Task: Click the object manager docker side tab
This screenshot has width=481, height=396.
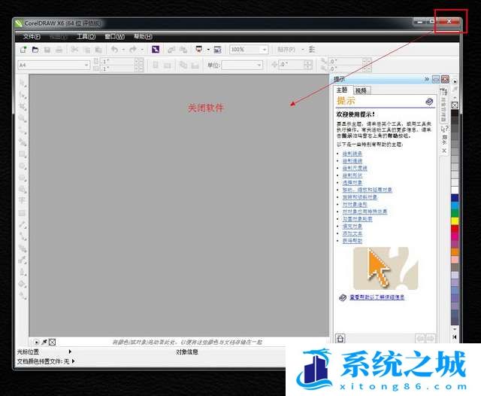Action: (x=443, y=106)
